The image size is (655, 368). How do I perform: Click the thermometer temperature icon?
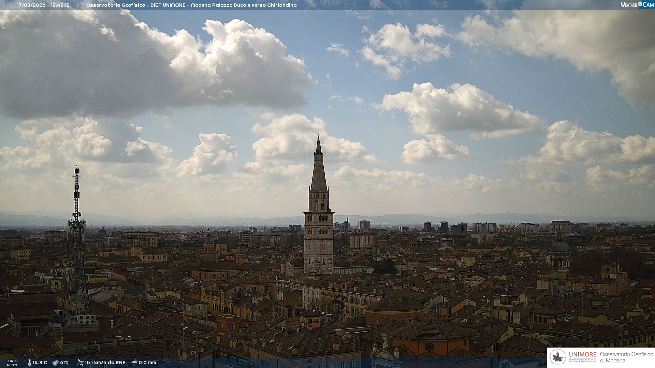click(x=29, y=363)
